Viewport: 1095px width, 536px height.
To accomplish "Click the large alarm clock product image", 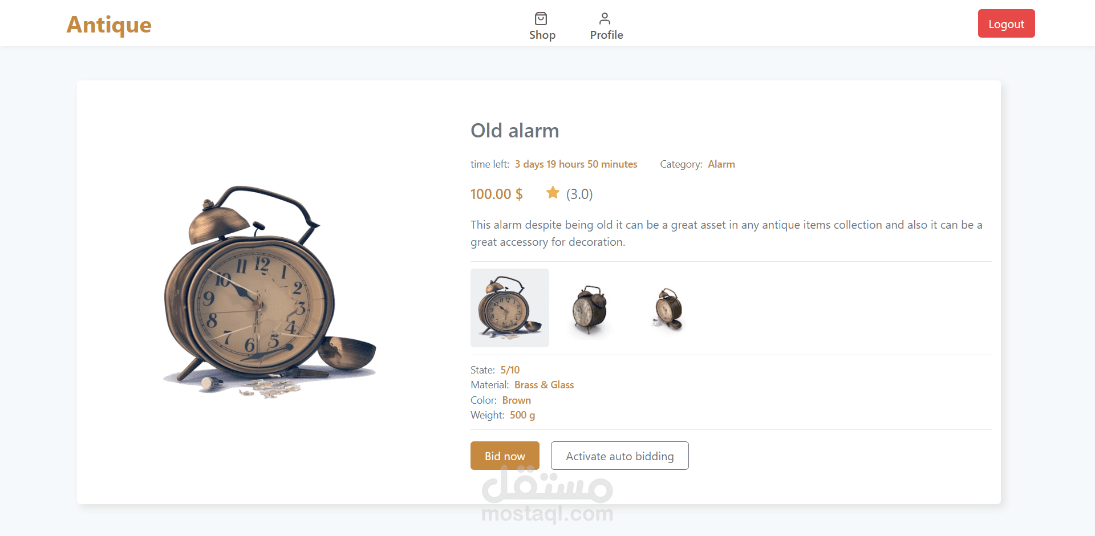I will [270, 292].
